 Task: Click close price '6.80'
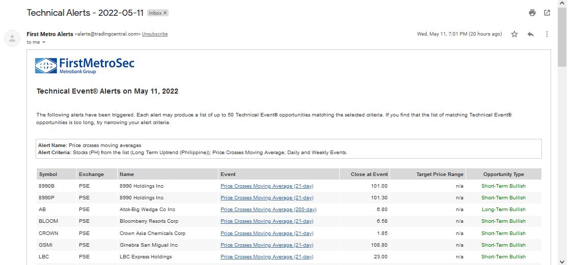[383, 210]
